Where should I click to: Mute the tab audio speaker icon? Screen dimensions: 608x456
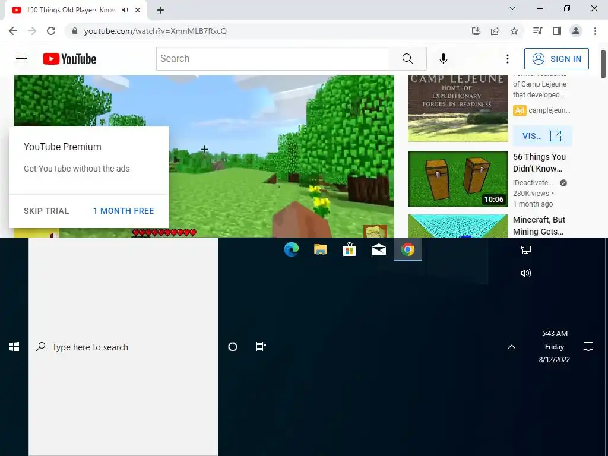coord(125,10)
